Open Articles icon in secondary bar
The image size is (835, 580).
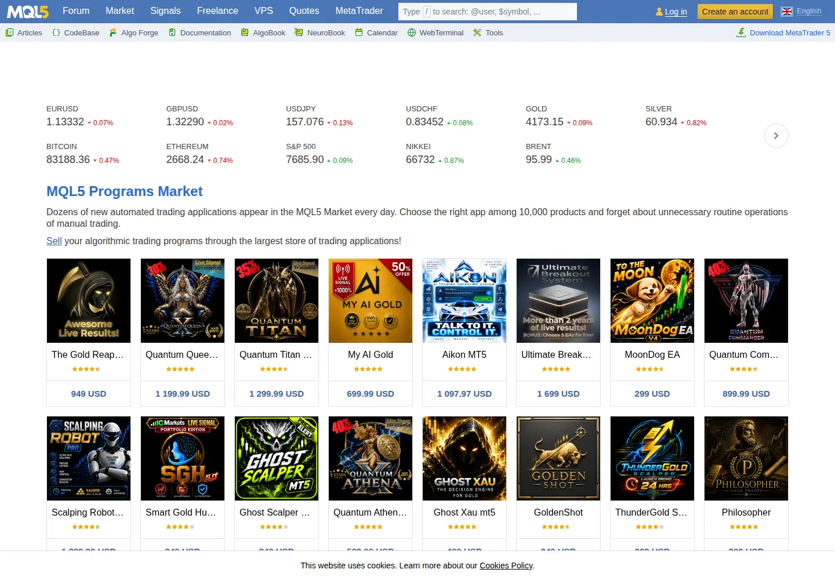click(9, 32)
